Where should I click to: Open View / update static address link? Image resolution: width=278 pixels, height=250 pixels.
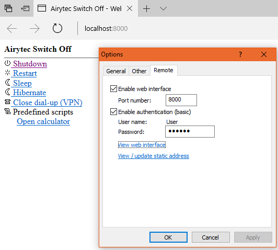[154, 156]
